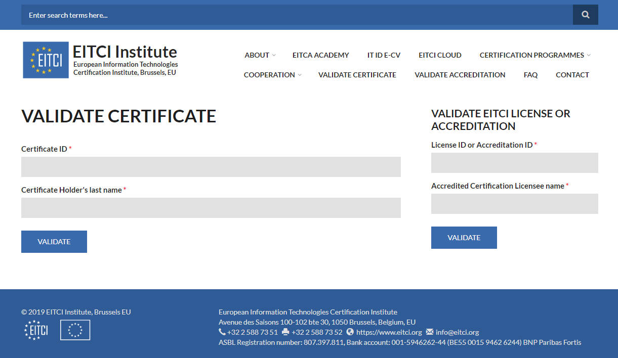
Task: Focus the Certificate Holder's last name field
Action: [211, 208]
